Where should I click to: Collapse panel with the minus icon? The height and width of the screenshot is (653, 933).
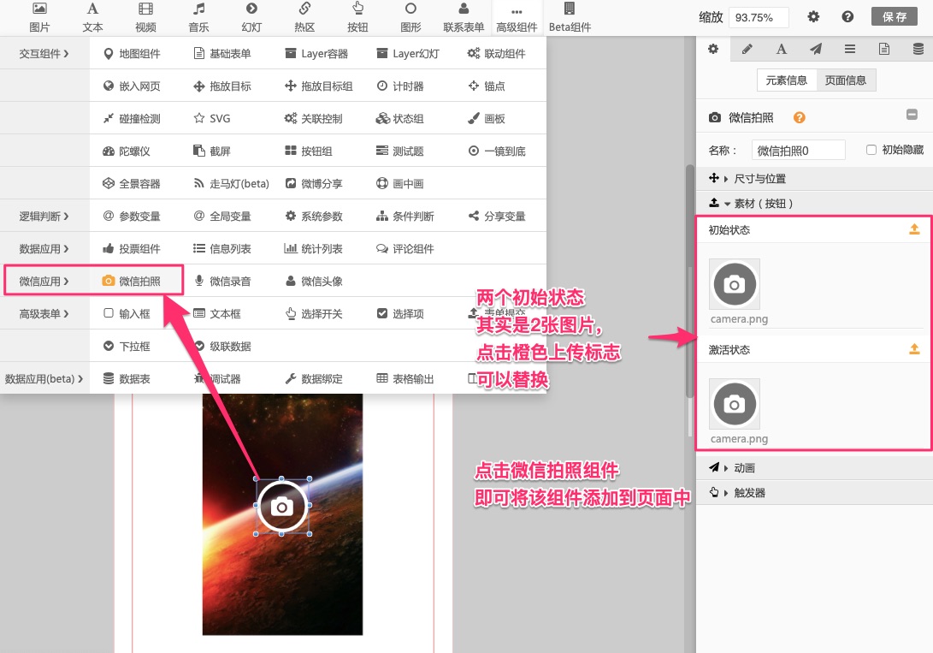pos(912,116)
